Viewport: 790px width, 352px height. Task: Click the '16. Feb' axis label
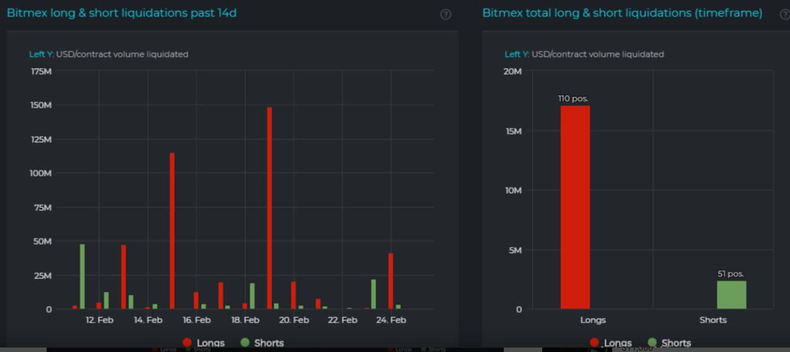coord(197,320)
